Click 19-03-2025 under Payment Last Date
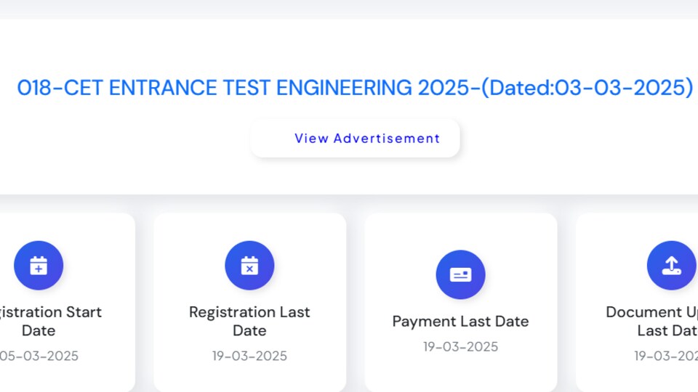698x392 pixels. [x=460, y=347]
